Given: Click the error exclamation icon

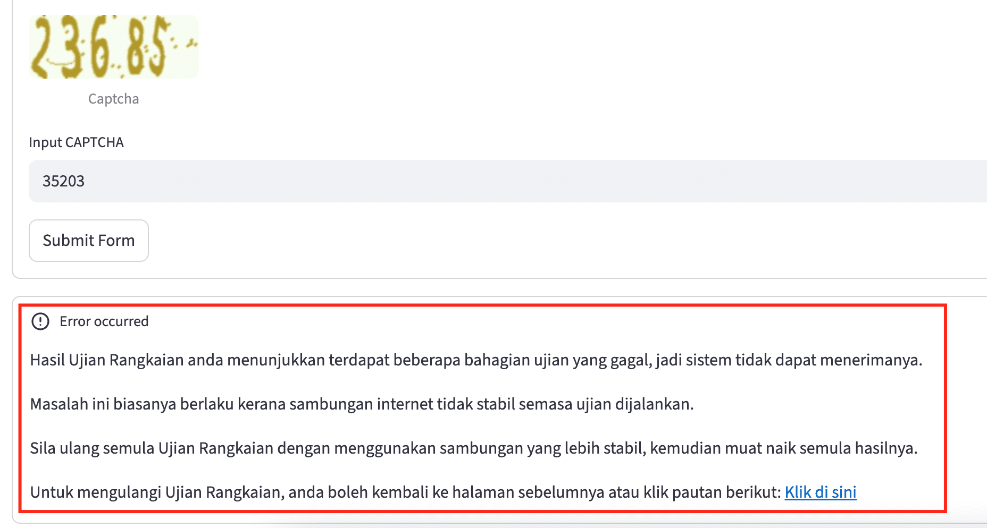Looking at the screenshot, I should point(40,321).
